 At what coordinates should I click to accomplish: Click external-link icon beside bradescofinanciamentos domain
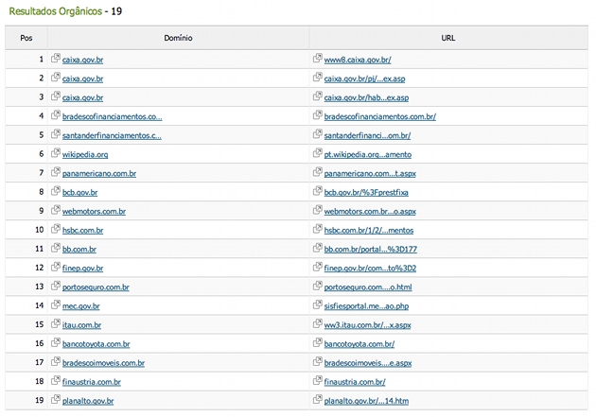click(x=56, y=115)
